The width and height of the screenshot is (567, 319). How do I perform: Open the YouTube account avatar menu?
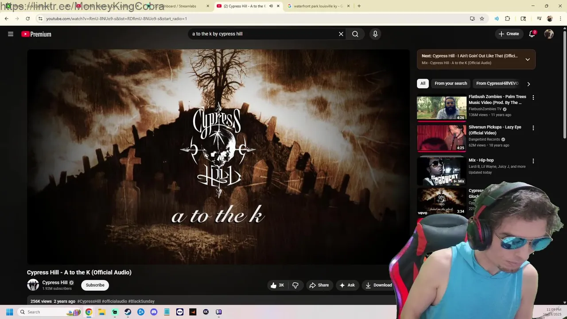(549, 34)
